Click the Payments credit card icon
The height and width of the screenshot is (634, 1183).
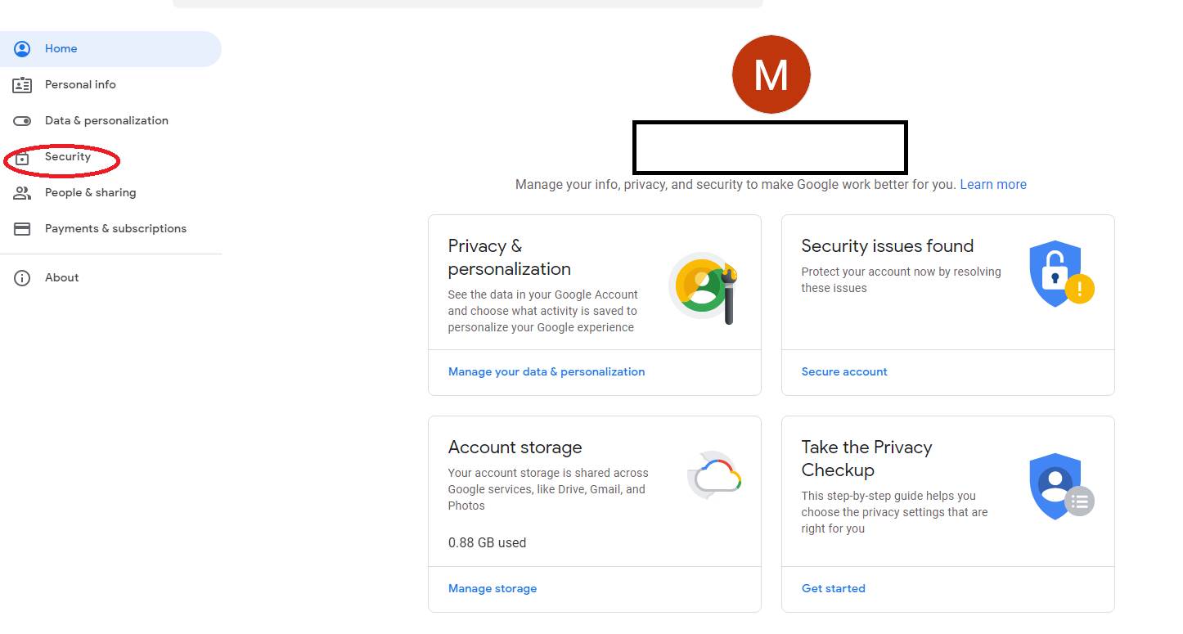coord(22,229)
